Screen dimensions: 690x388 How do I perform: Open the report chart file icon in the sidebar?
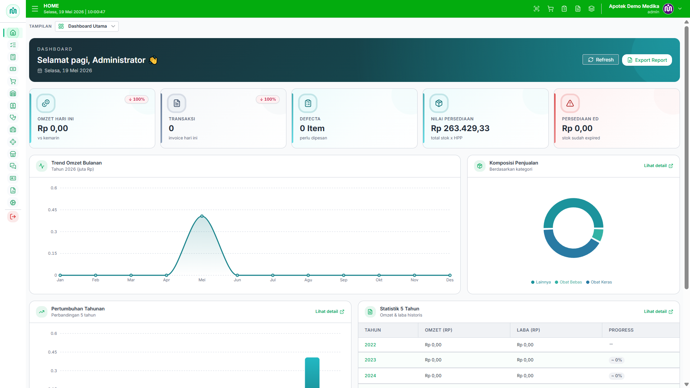click(x=13, y=190)
